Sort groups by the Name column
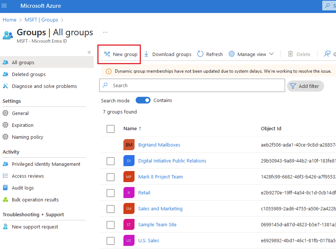The image size is (336, 250). [130, 128]
